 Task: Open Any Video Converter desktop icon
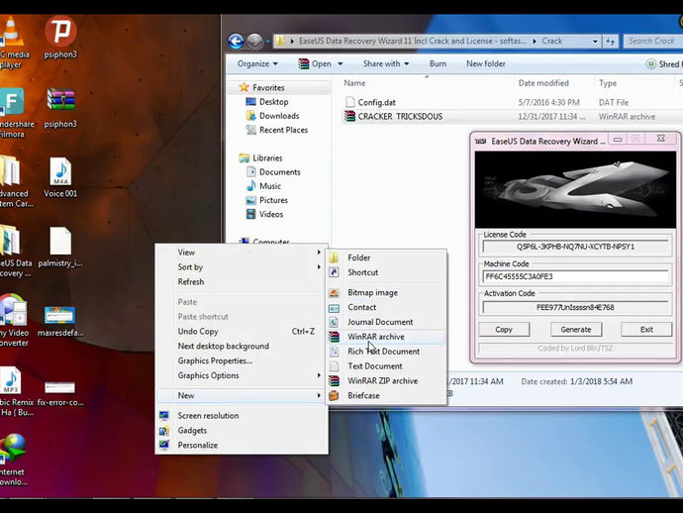[x=13, y=320]
